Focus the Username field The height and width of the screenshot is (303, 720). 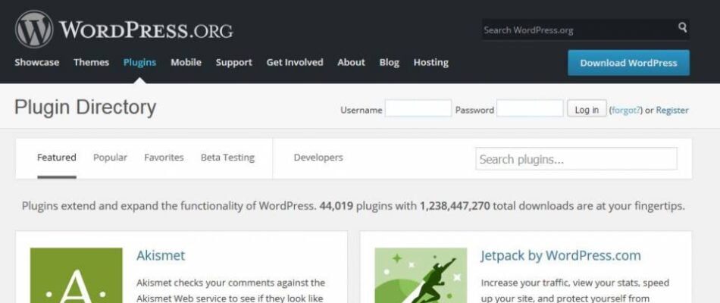[418, 108]
